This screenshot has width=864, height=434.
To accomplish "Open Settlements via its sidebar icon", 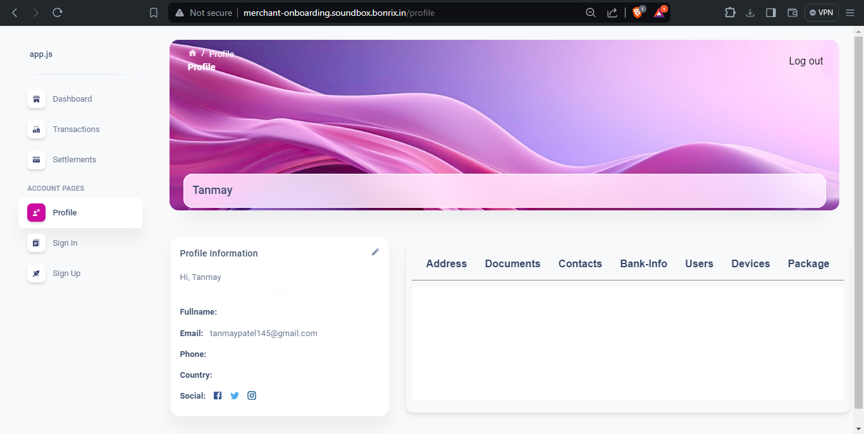I will pos(36,159).
